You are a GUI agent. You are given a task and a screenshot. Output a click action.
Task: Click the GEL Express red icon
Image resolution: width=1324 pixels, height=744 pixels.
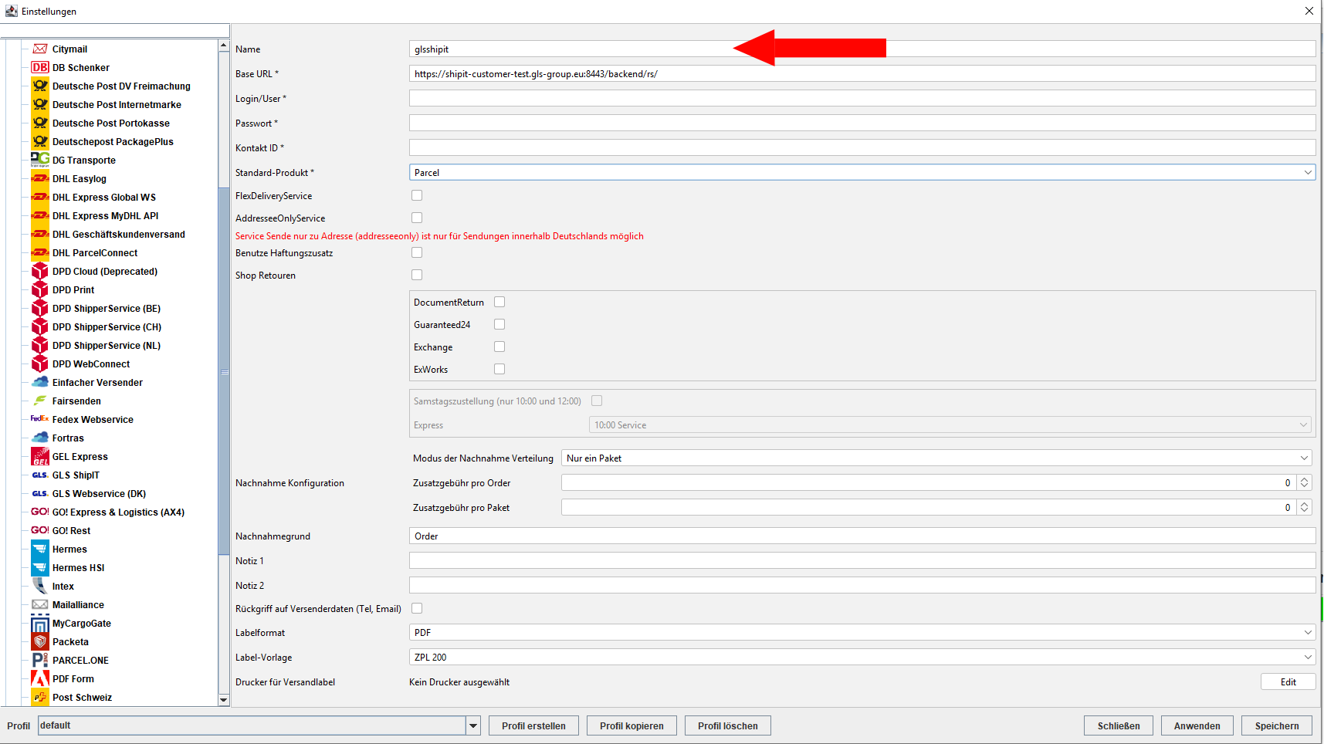coord(40,456)
